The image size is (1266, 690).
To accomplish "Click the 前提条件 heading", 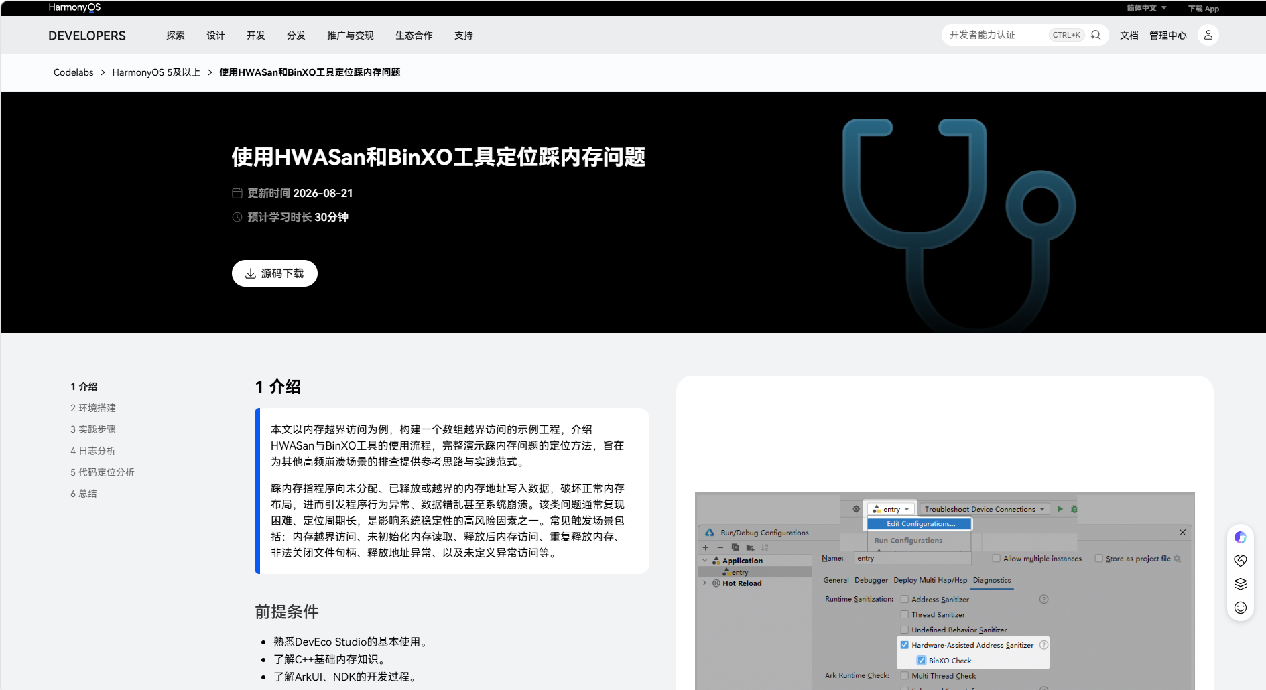I will tap(287, 612).
